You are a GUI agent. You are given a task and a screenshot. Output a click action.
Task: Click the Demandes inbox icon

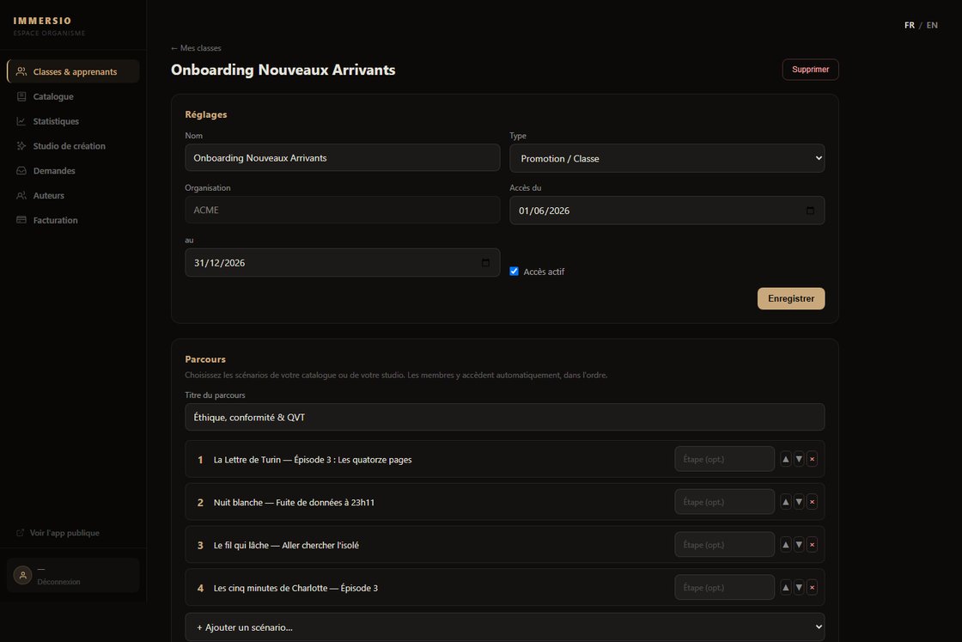[x=21, y=171]
